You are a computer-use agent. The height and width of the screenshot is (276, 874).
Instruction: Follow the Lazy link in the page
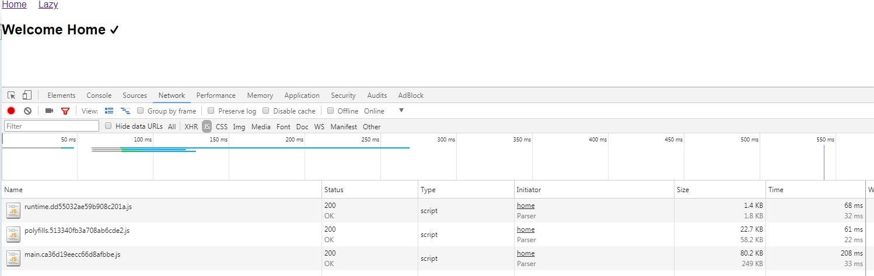click(48, 5)
